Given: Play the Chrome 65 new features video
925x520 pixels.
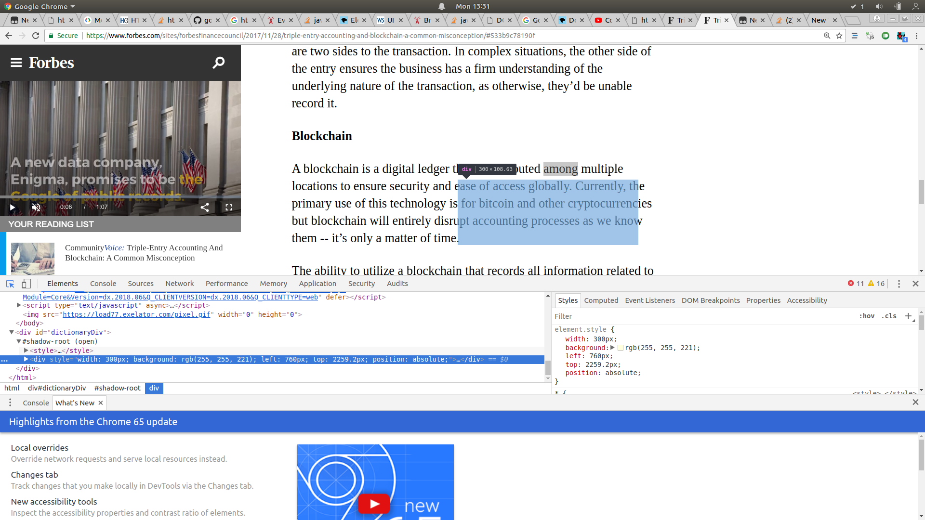Looking at the screenshot, I should 374,504.
